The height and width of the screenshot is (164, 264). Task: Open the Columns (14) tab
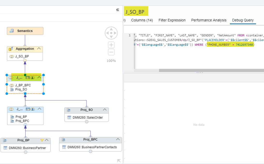click(x=142, y=20)
